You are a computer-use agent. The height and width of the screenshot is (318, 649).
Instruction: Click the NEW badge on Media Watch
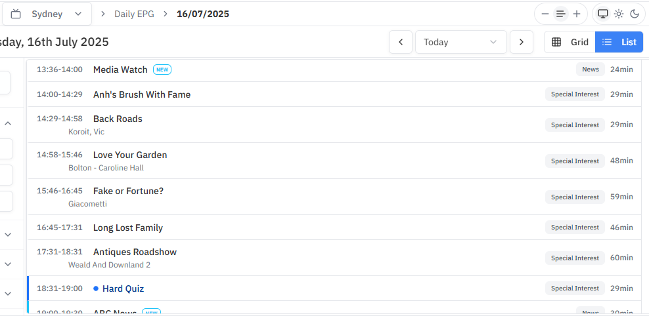[162, 70]
